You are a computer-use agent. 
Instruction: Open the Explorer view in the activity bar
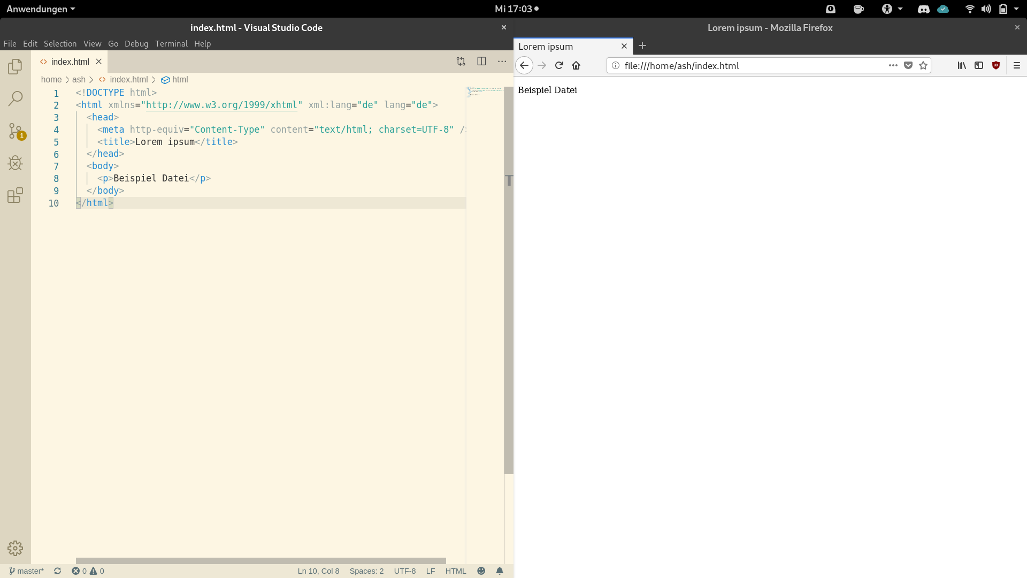[15, 66]
